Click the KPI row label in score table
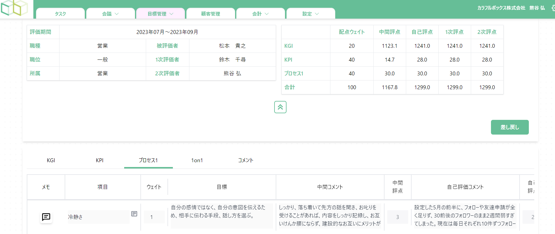This screenshot has height=234, width=555. coord(288,60)
